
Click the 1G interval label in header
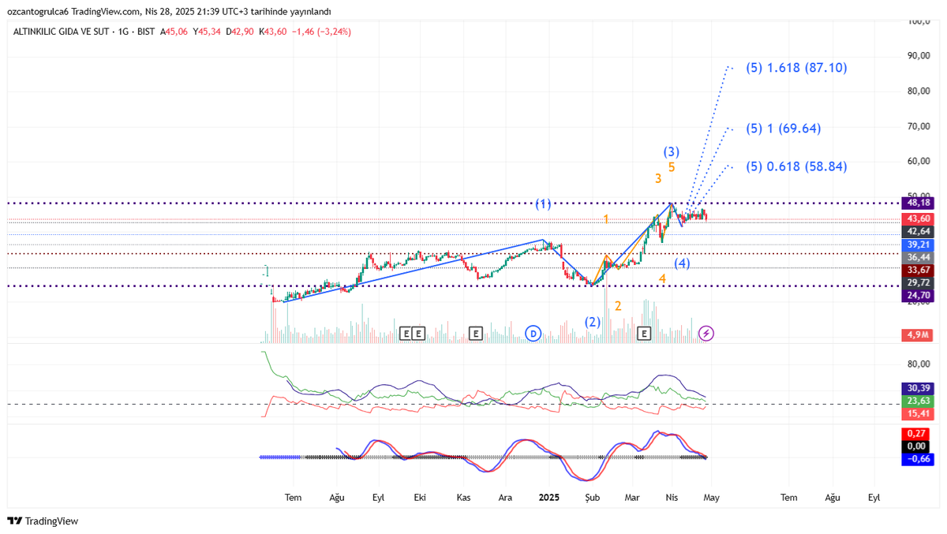tap(123, 32)
